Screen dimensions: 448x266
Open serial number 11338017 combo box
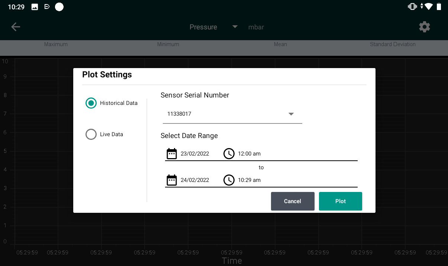[x=232, y=114]
